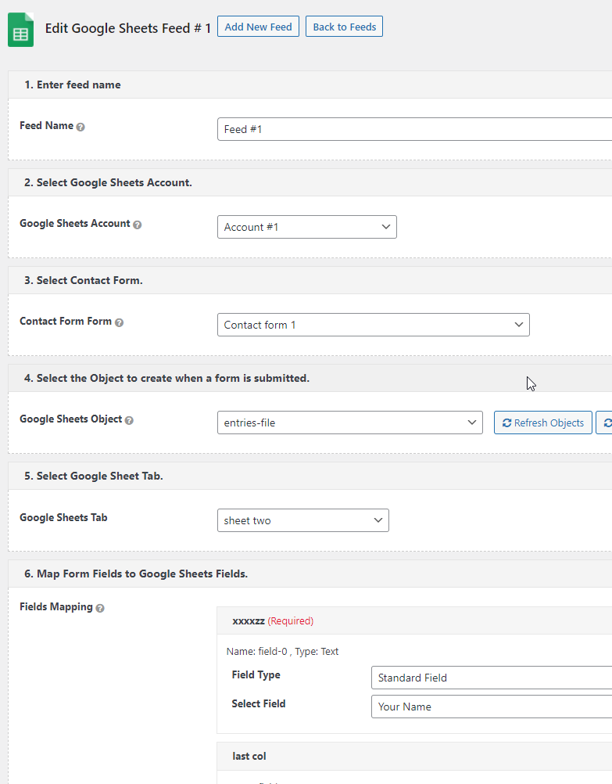Click the '1. Enter feed name' section heading
The width and height of the screenshot is (612, 784).
click(73, 85)
